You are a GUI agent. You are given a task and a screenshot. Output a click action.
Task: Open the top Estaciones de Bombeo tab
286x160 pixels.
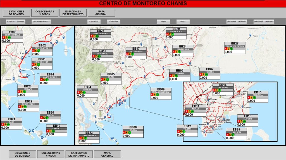point(16,13)
